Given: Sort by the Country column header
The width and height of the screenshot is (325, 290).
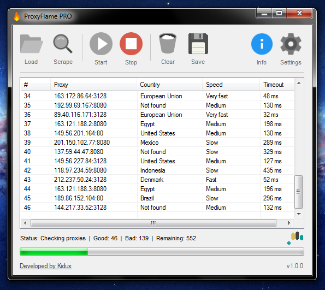Looking at the screenshot, I should (x=169, y=85).
